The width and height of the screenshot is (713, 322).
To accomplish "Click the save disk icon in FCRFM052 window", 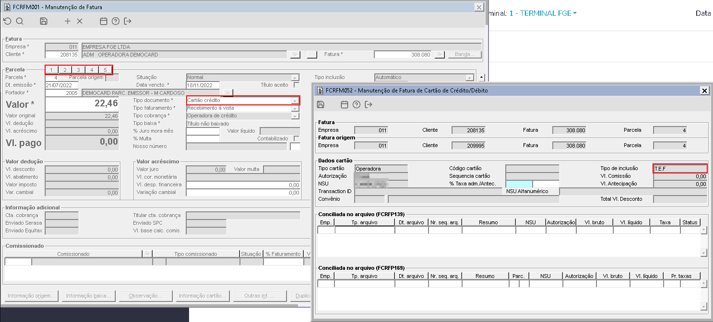I will (321, 104).
